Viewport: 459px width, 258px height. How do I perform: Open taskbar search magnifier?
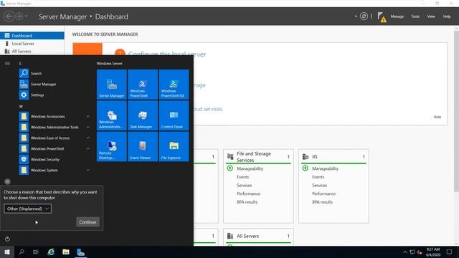pos(22,252)
